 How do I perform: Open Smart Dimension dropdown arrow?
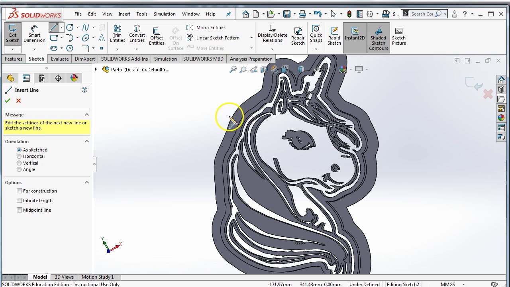click(x=34, y=49)
